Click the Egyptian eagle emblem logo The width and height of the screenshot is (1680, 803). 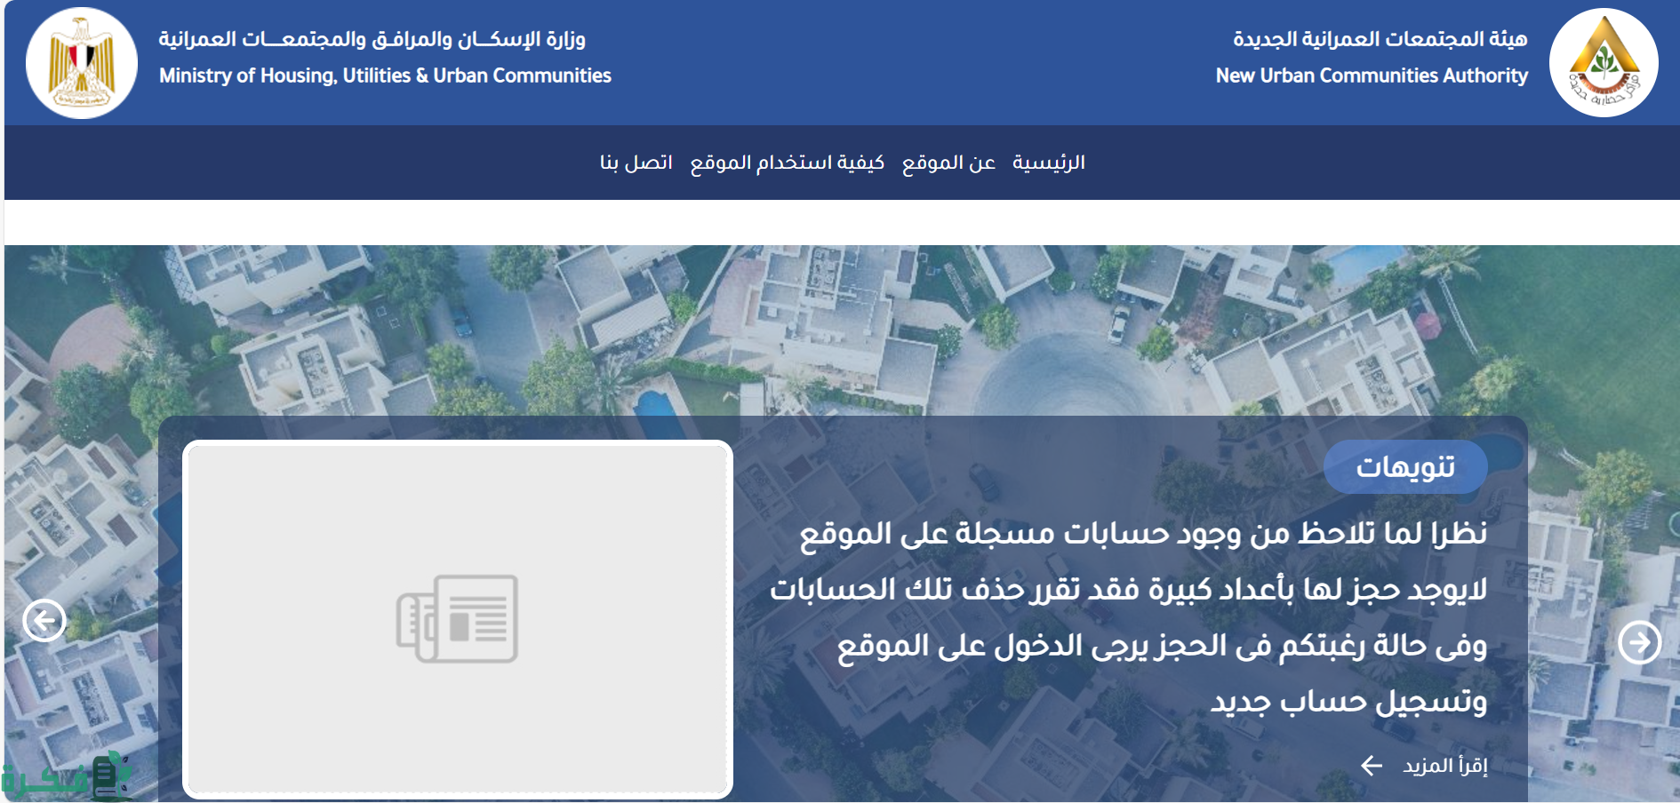pos(82,63)
